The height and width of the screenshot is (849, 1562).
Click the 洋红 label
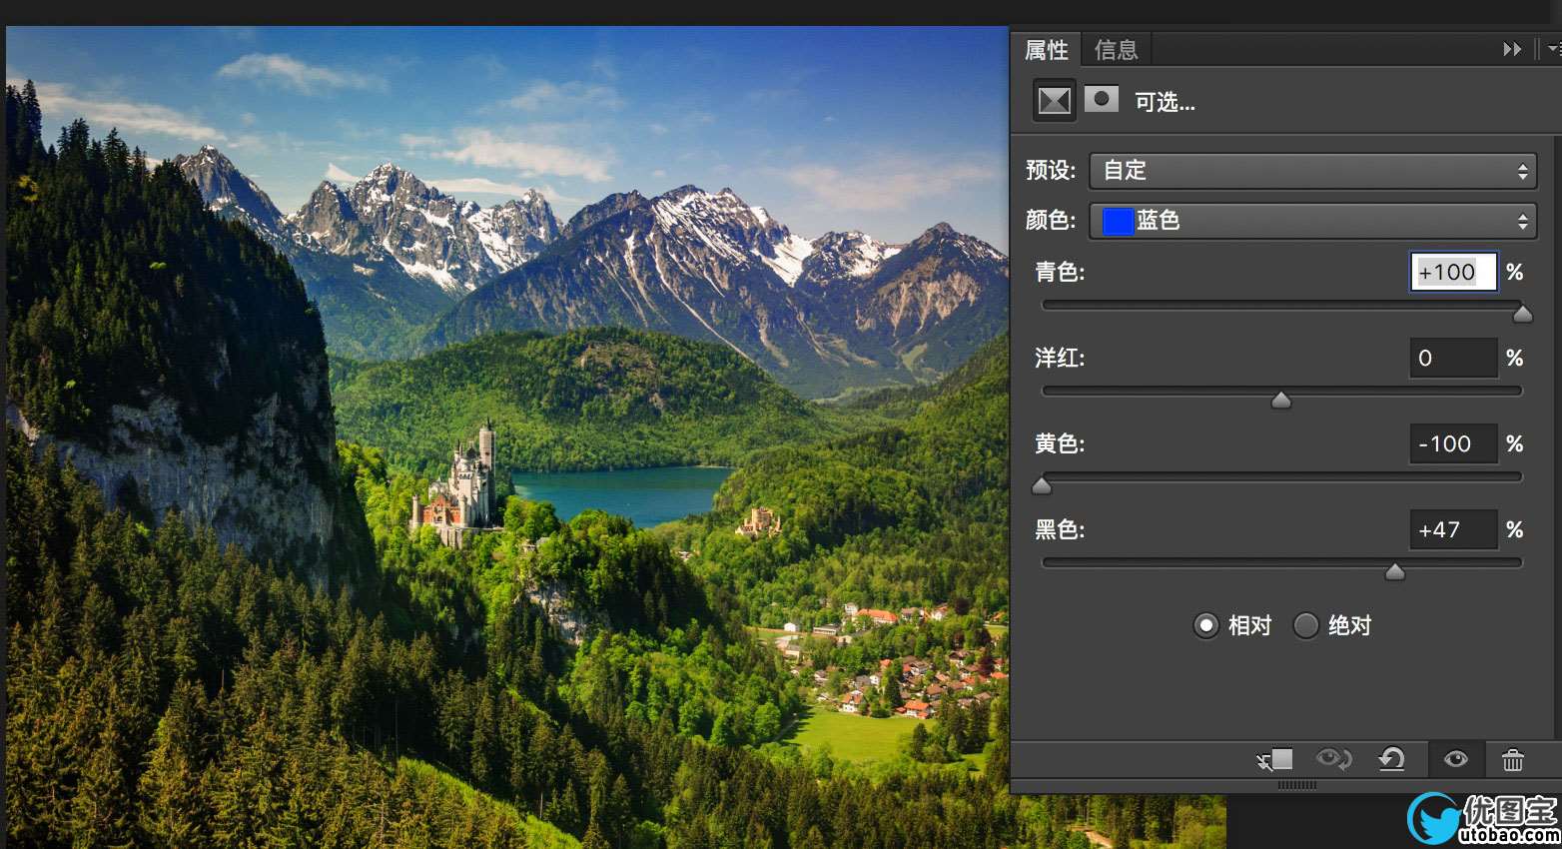pos(1060,358)
